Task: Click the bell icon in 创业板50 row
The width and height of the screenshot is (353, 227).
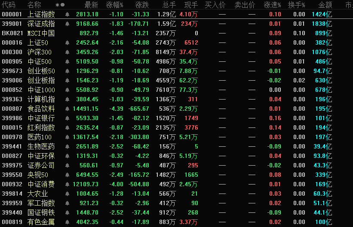Action: pos(67,71)
